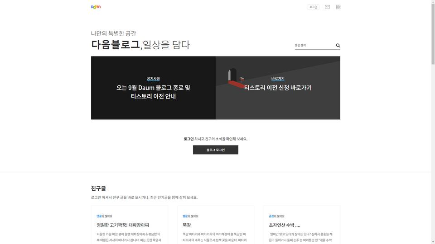
Task: Click the 다음블로그 page title
Action: click(116, 45)
